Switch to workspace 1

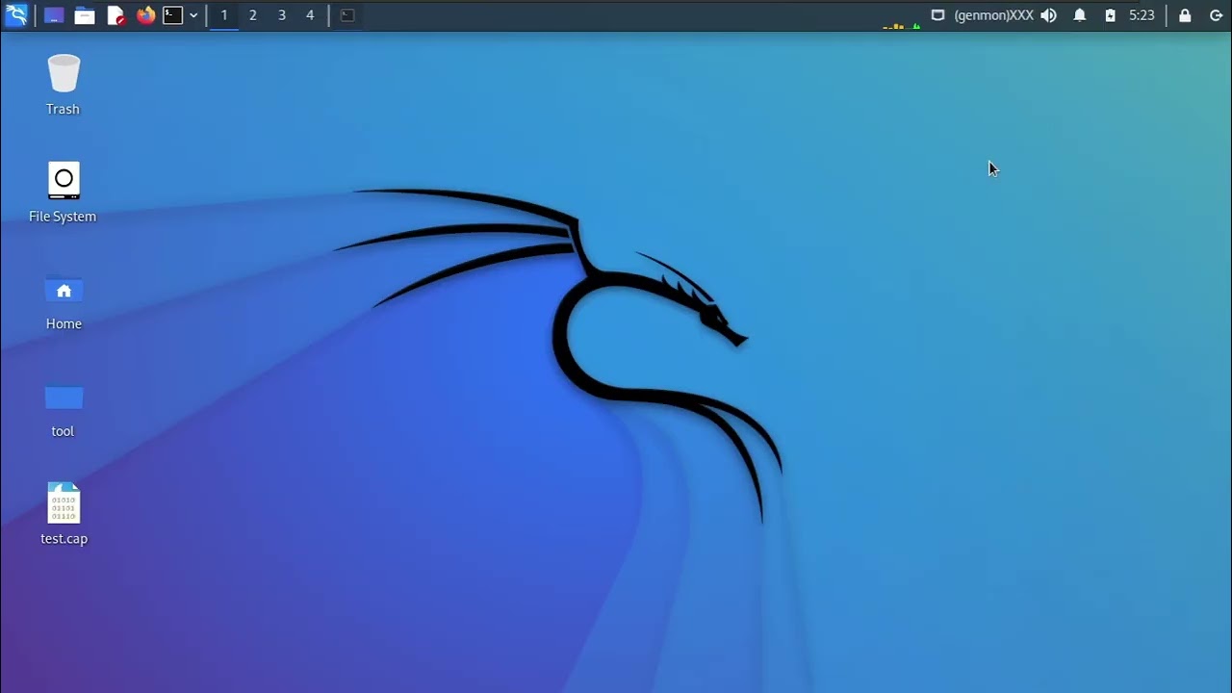(224, 15)
